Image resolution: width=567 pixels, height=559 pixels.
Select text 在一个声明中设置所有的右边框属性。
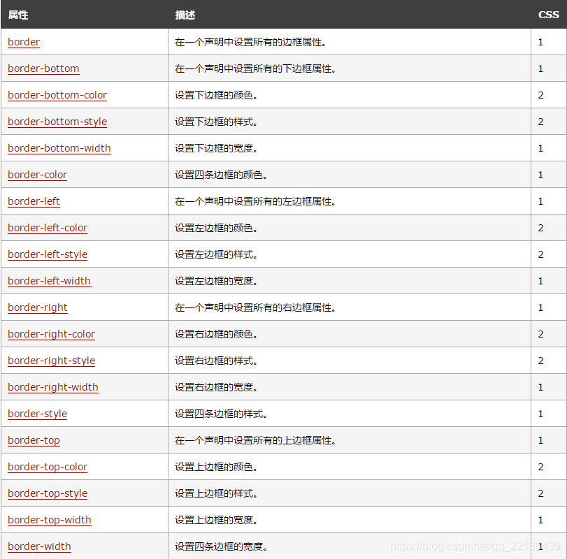pyautogui.click(x=256, y=308)
